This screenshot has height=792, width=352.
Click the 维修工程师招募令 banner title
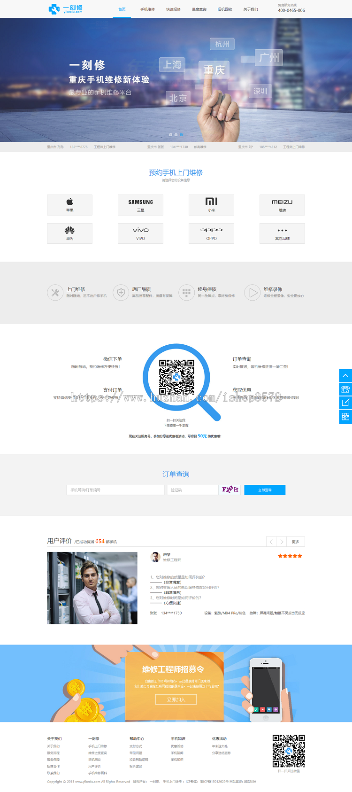pyautogui.click(x=173, y=669)
